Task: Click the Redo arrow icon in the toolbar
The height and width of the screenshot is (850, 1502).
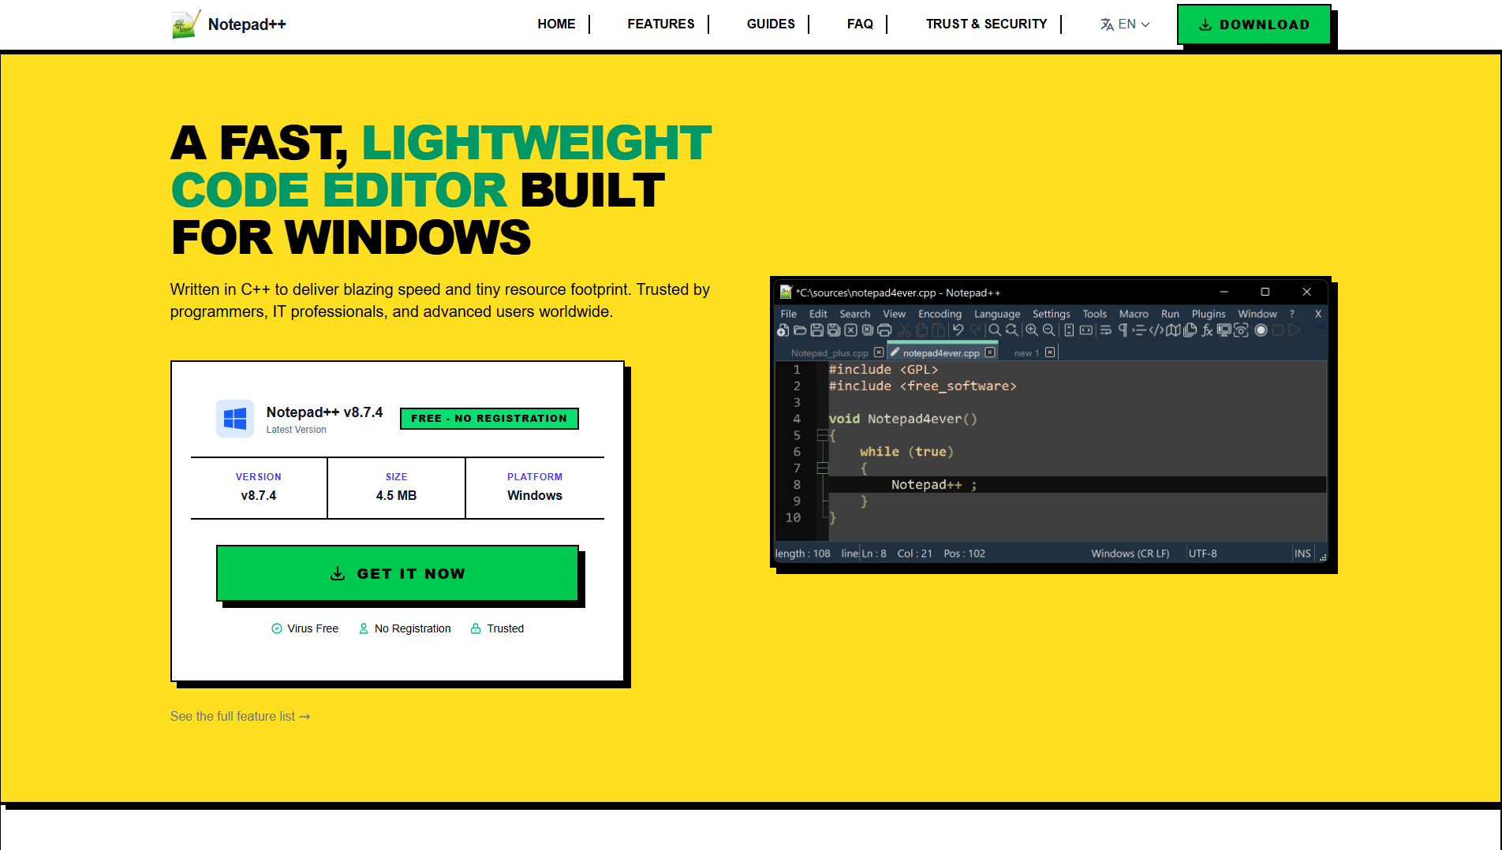Action: coord(976,330)
